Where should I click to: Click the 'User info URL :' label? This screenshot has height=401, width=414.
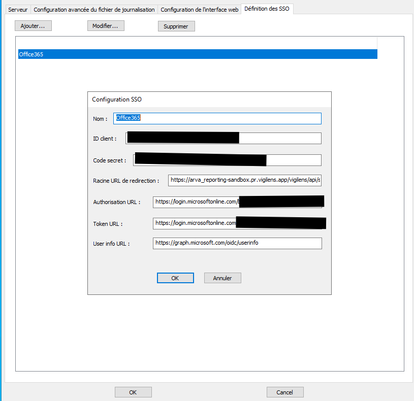click(111, 244)
